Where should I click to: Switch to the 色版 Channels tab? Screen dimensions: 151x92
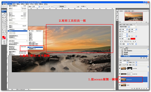[125, 60]
